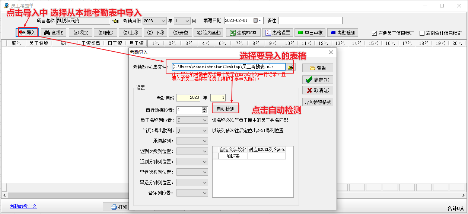Viewport: 468px width, 214px height.
Task: Click the 生成EXCEL export button
Action: click(243, 33)
